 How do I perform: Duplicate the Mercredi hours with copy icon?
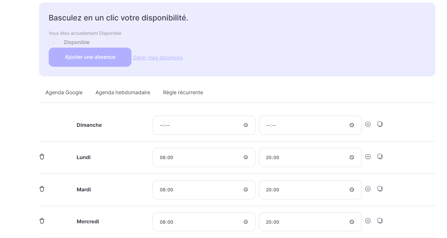click(x=380, y=221)
